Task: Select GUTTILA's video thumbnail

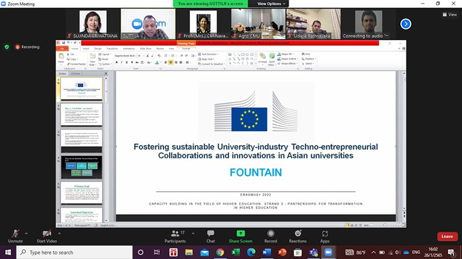Action: click(x=148, y=24)
